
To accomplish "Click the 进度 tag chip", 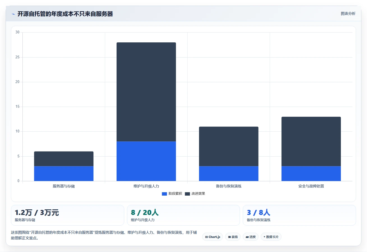I will pyautogui.click(x=251, y=237).
